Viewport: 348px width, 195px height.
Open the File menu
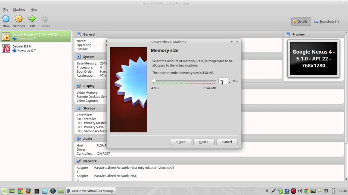pos(6,9)
